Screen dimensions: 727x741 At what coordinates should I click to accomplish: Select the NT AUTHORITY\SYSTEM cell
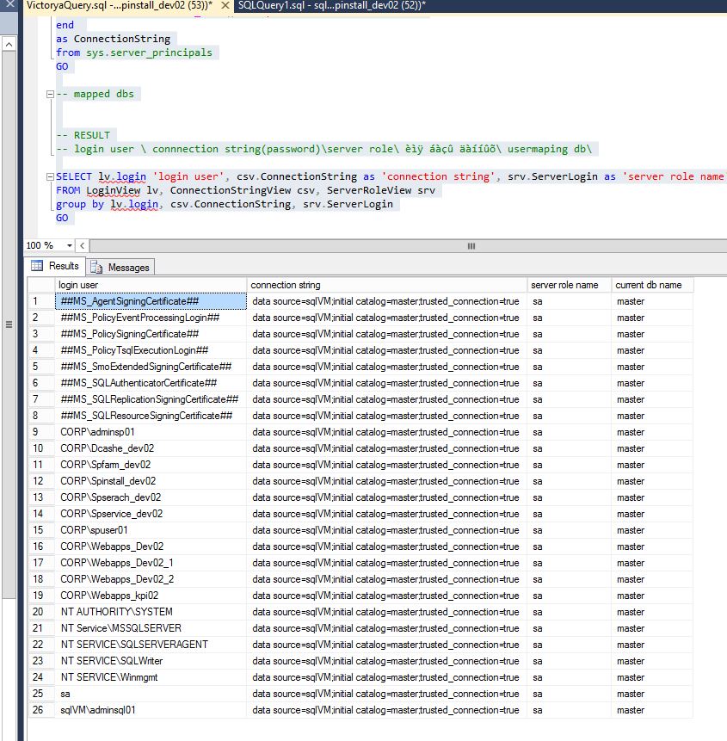coord(151,612)
